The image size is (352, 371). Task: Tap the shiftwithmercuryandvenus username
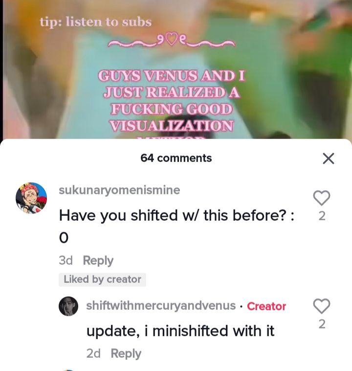coord(161,305)
